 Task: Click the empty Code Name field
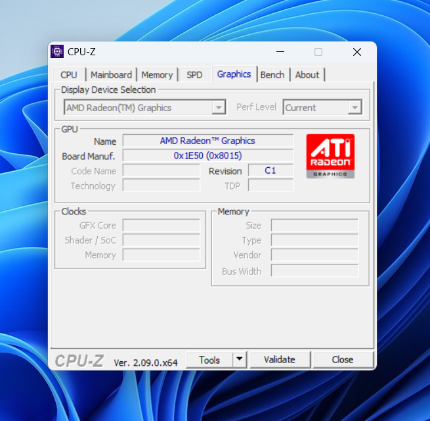[x=161, y=170]
